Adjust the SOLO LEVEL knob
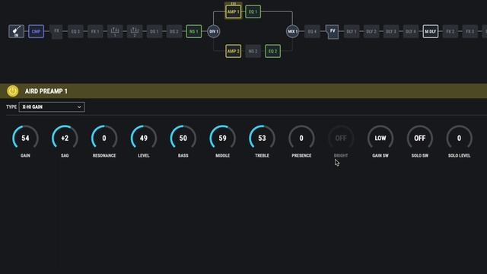Screen dimensions: 487x274 (x=459, y=138)
